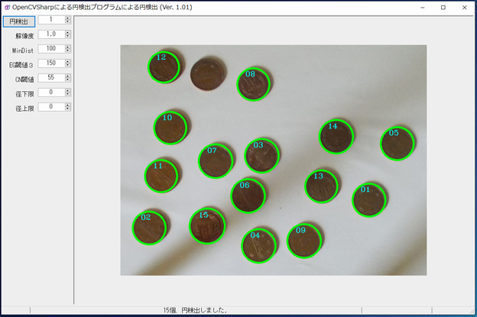477x317 pixels.
Task: Step EG閾値3 up with its arrow
Action: point(67,61)
